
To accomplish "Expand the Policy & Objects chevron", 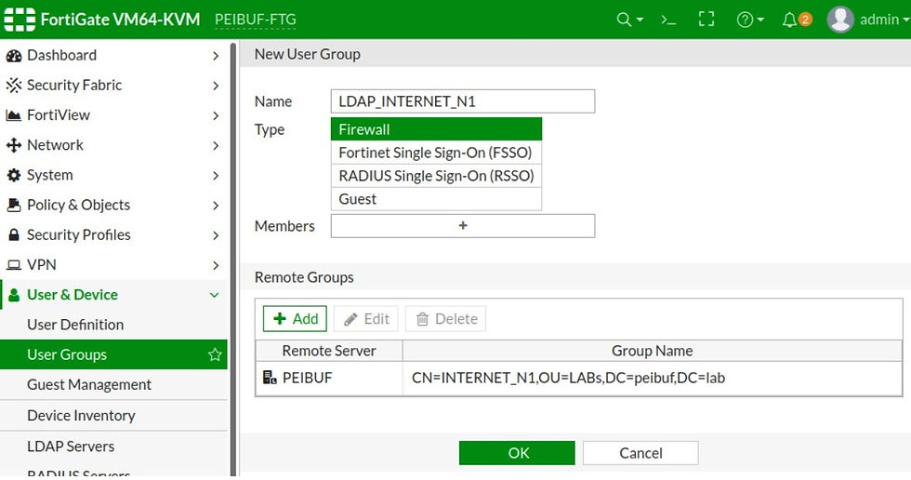I will point(216,206).
